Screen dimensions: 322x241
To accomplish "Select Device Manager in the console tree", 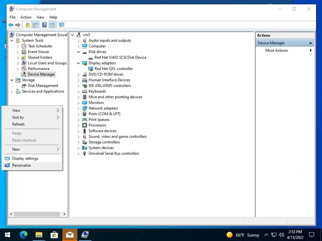I will coord(41,74).
